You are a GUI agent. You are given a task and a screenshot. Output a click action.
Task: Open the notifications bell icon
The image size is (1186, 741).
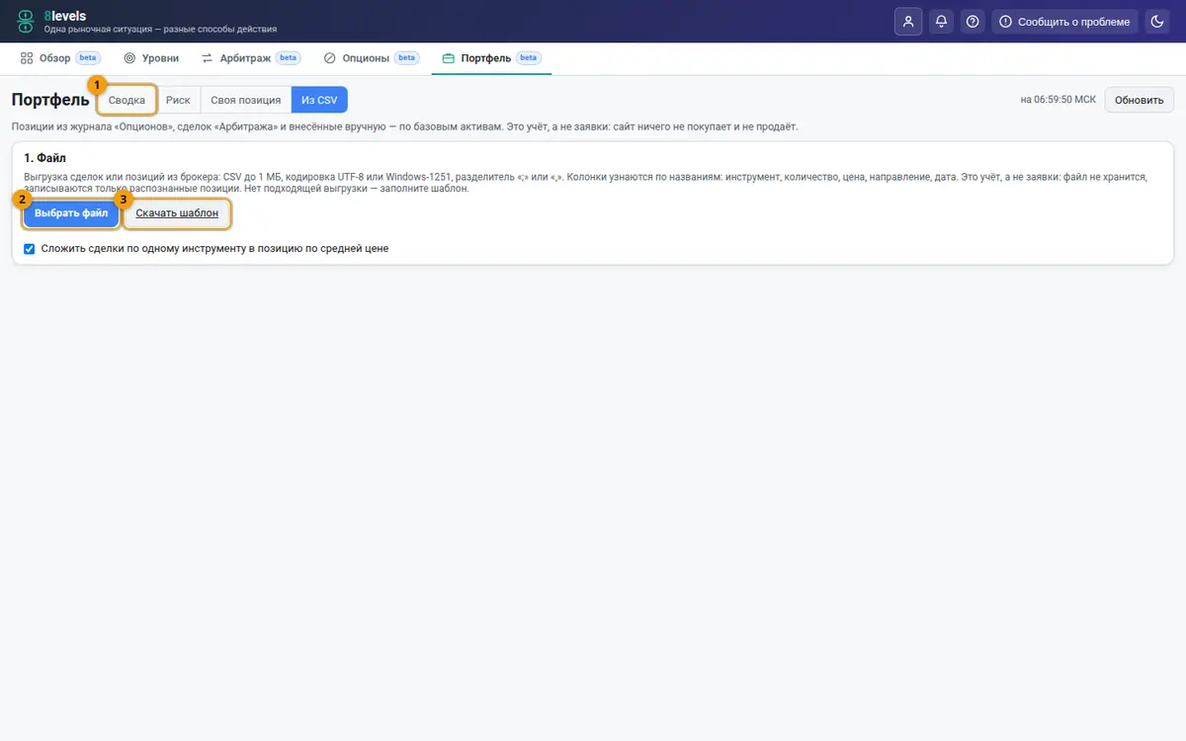(x=941, y=21)
